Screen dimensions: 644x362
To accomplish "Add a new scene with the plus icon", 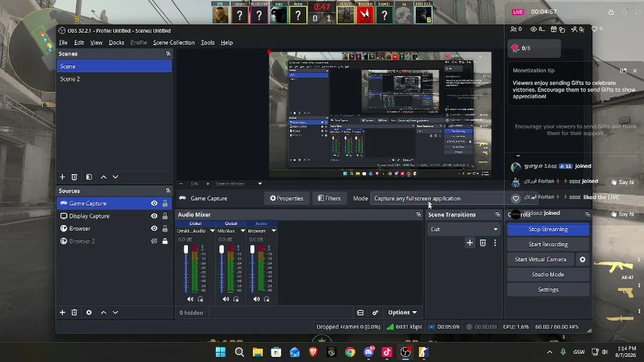I will 62,177.
